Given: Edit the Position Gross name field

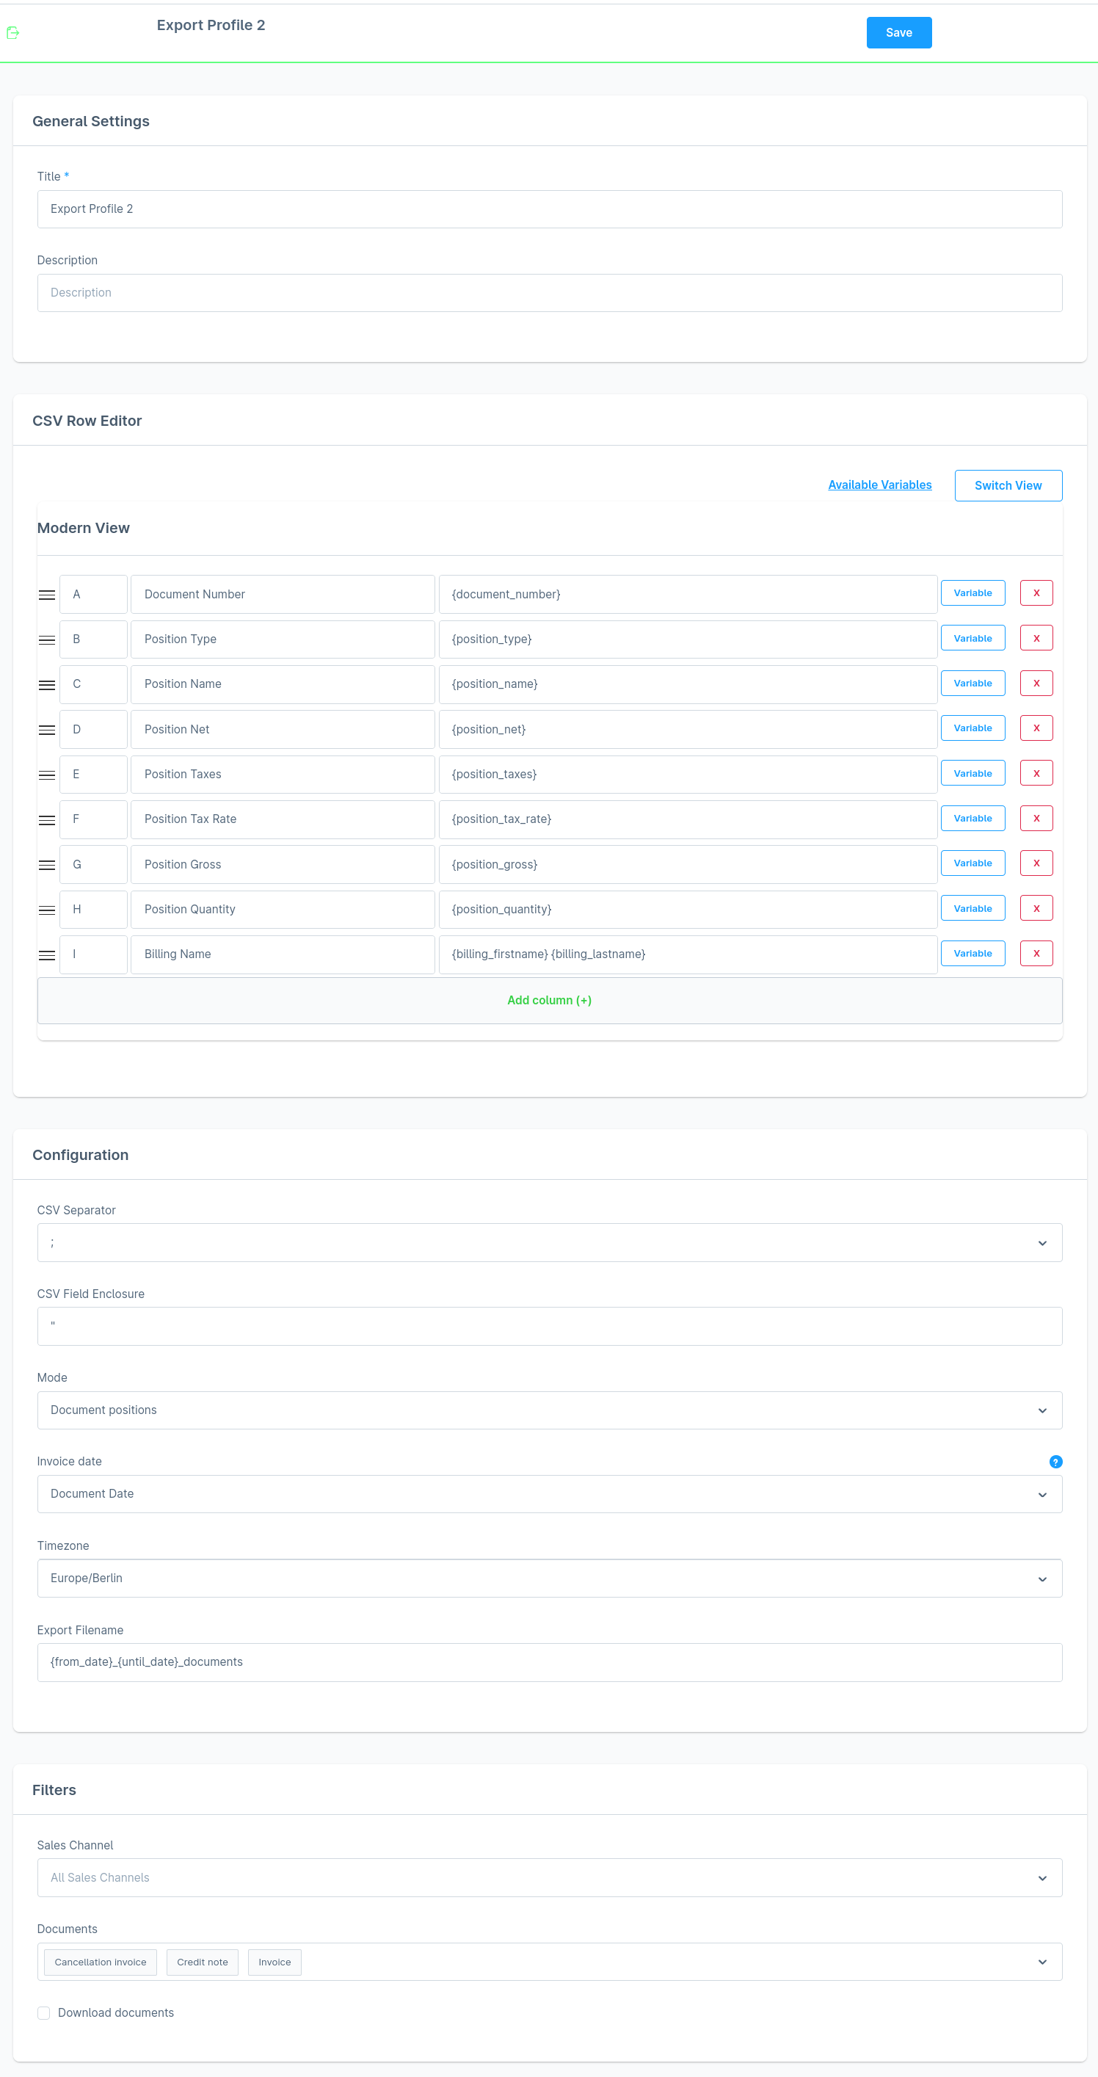Looking at the screenshot, I should [x=282, y=864].
